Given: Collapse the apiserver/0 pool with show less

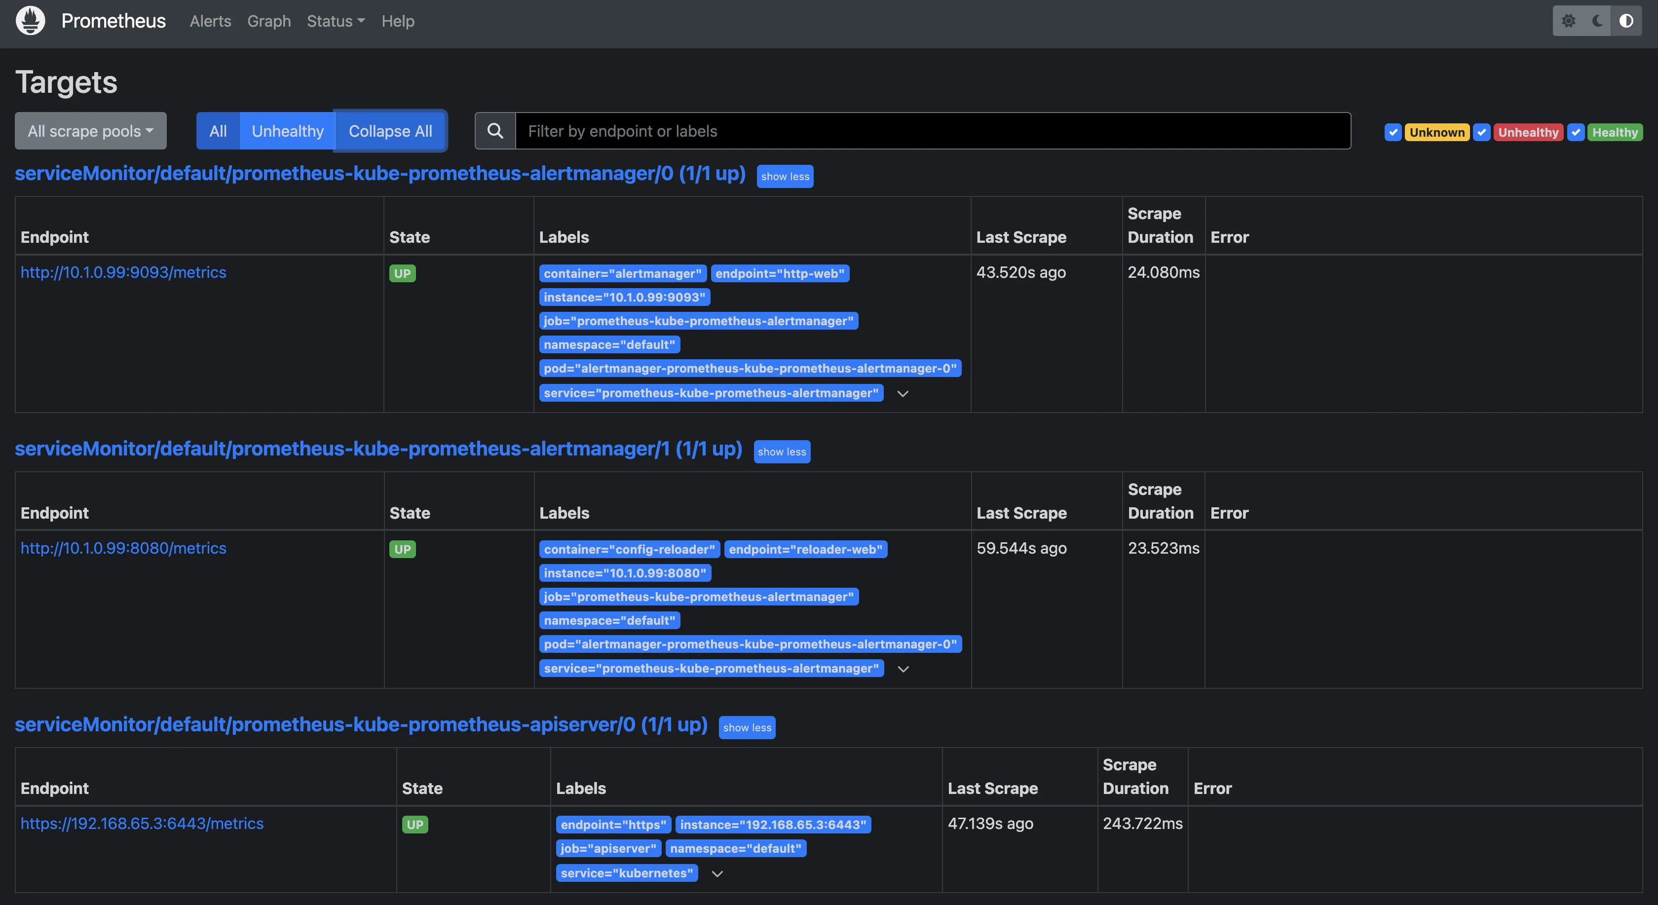Looking at the screenshot, I should [747, 727].
